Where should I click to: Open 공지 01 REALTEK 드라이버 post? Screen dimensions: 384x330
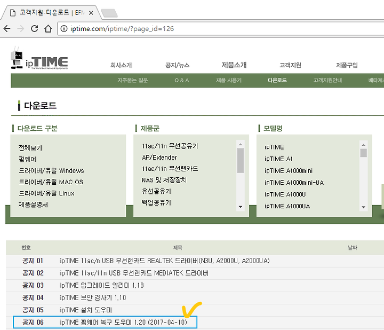[x=165, y=261]
